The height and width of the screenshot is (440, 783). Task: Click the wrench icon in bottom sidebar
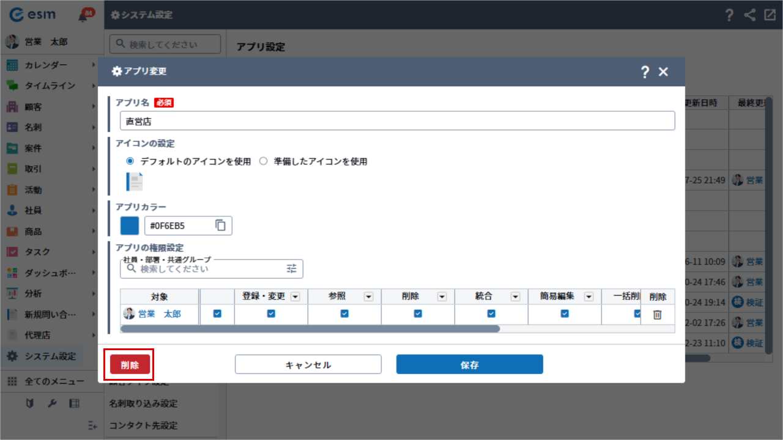52,403
